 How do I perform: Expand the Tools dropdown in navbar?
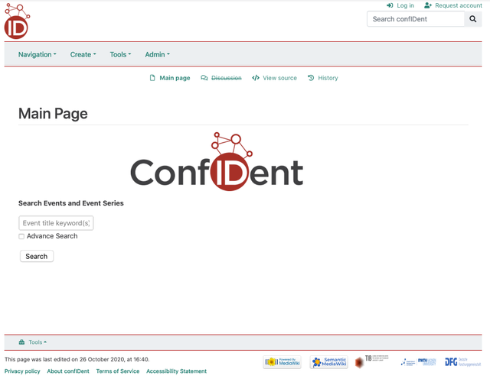click(120, 54)
